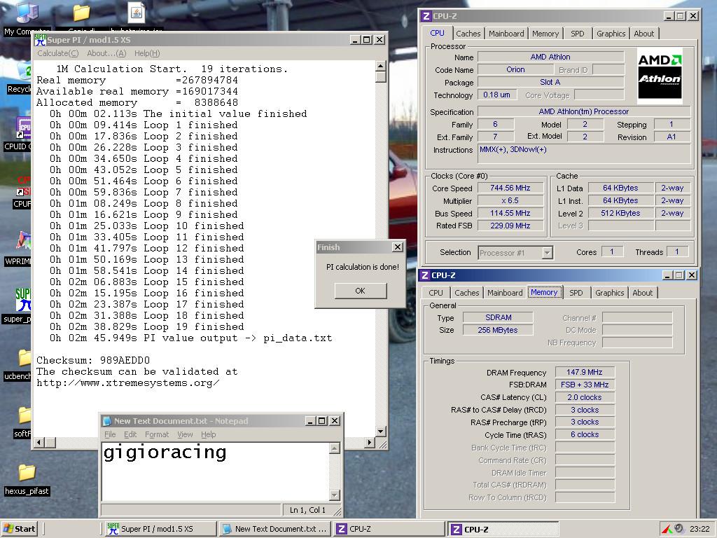
Task: Expand the Processor #1 selection dropdown
Action: coord(548,252)
